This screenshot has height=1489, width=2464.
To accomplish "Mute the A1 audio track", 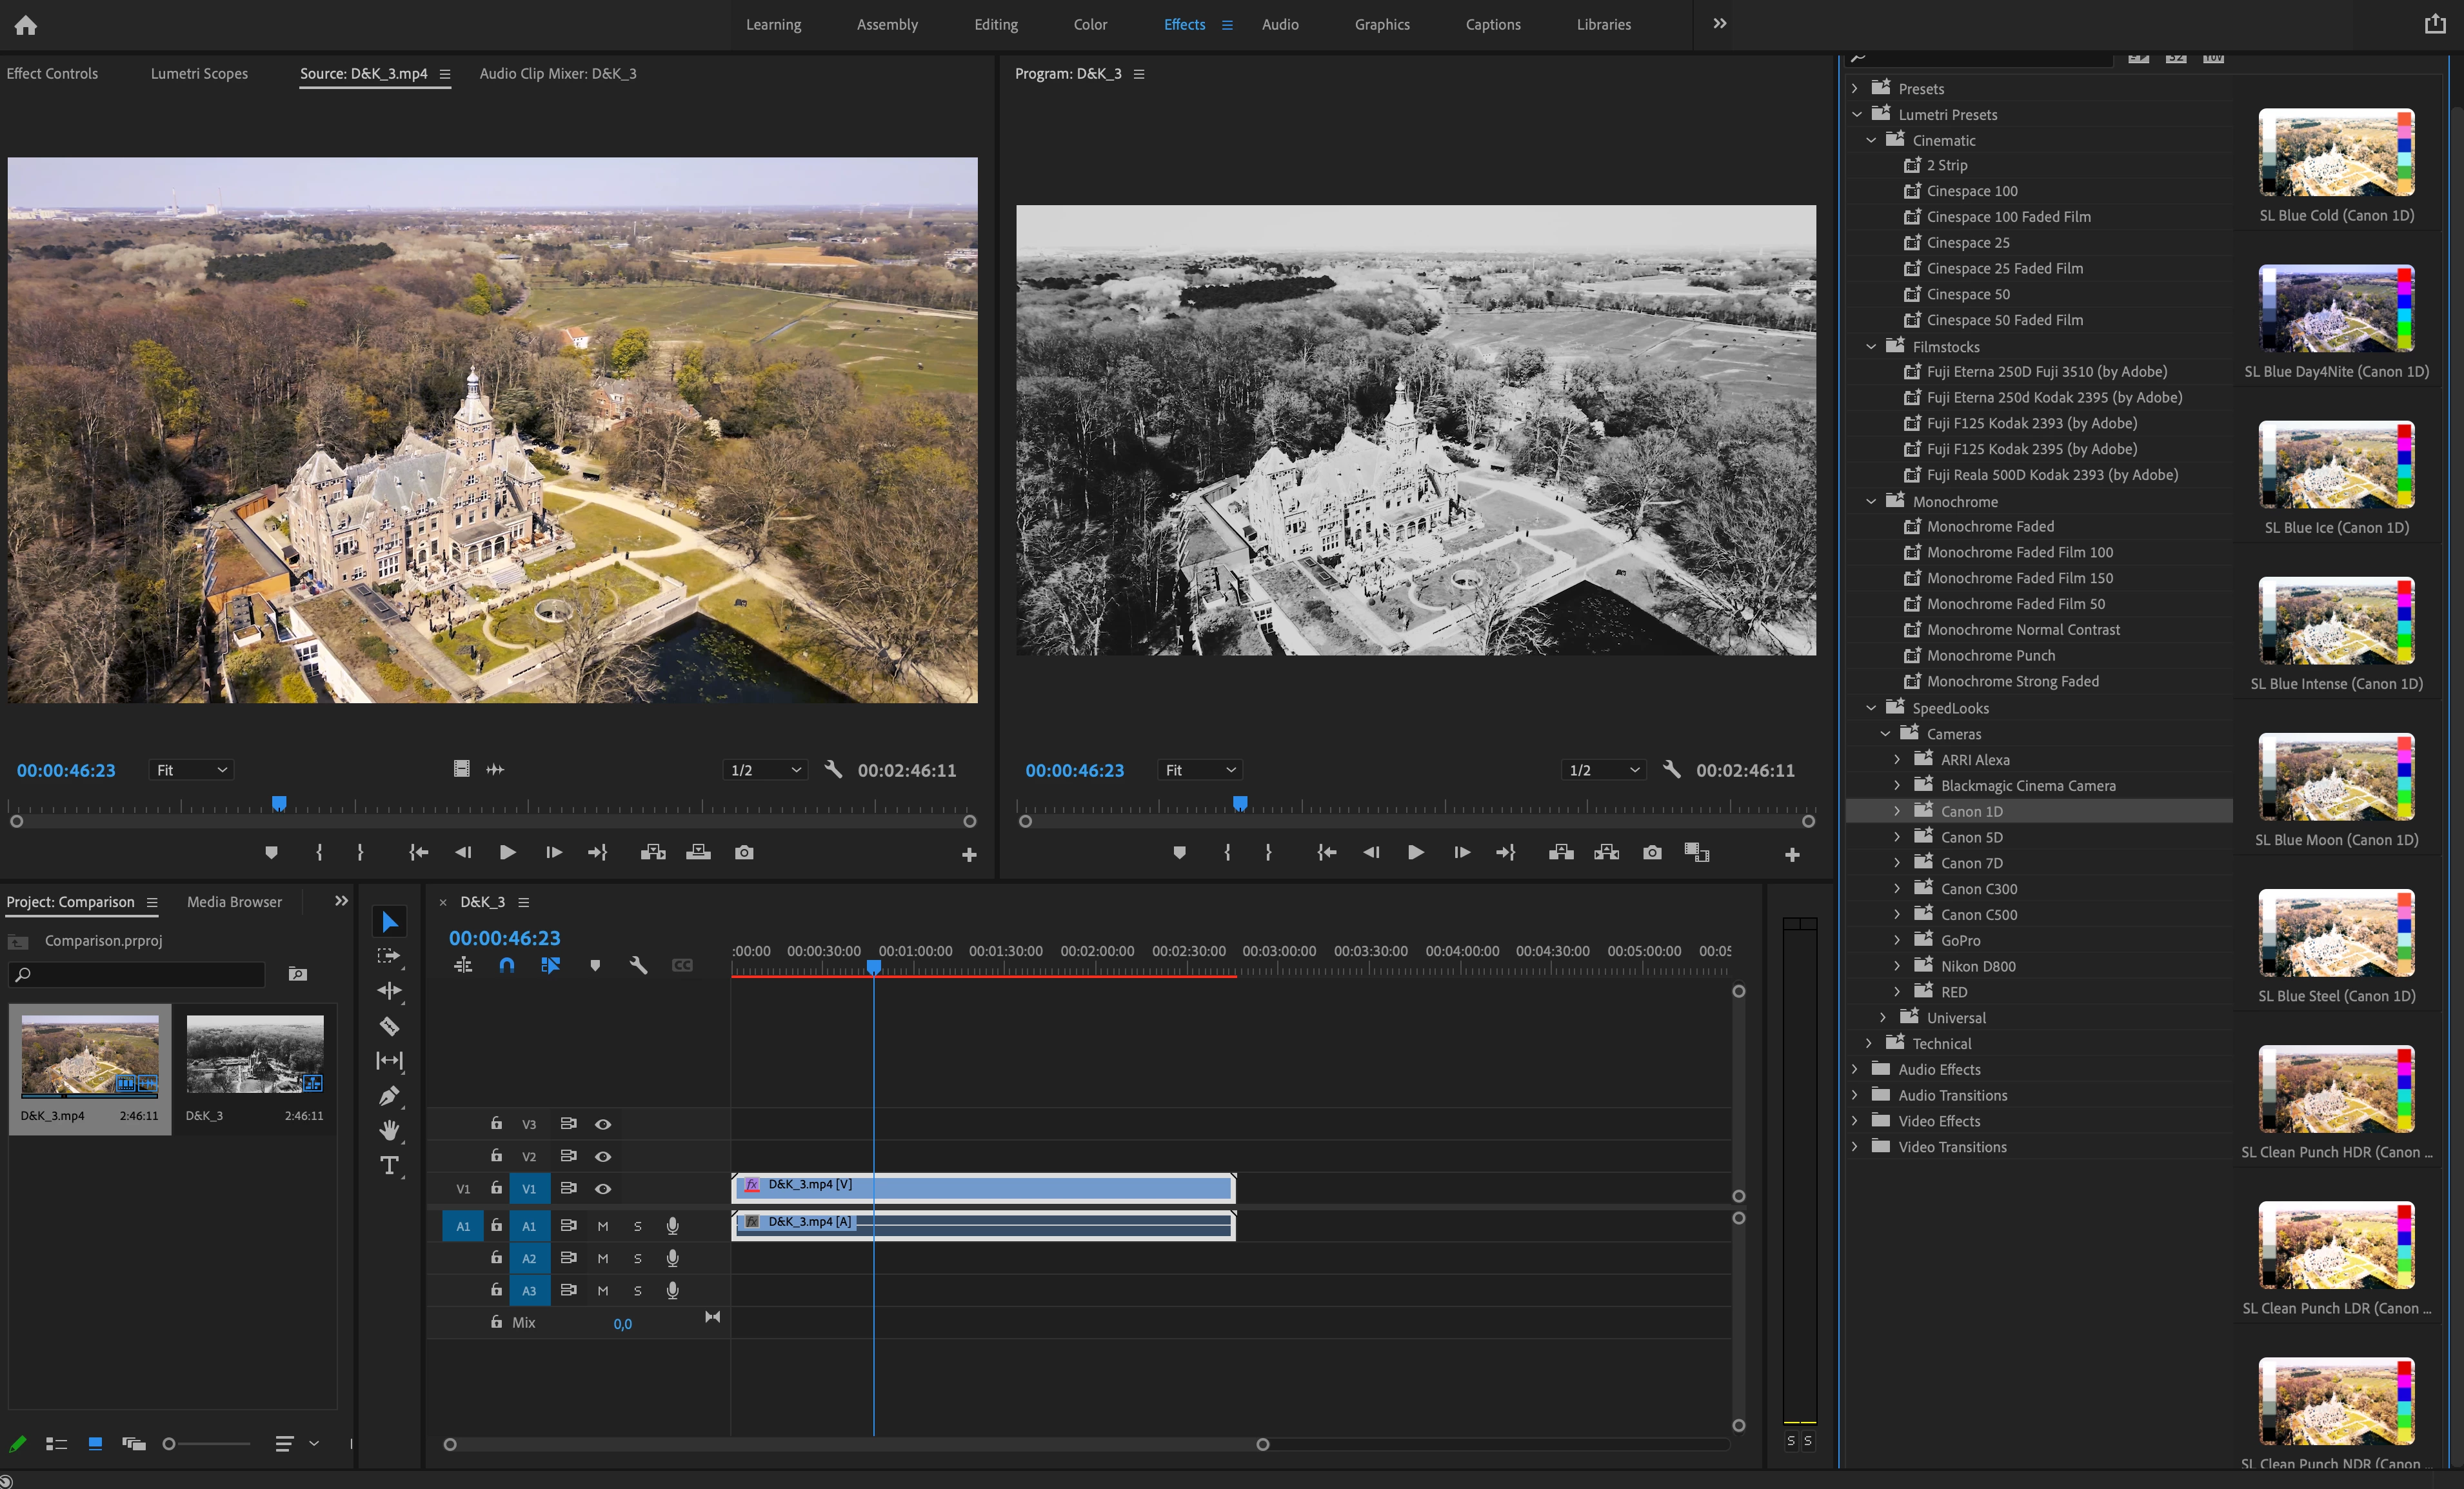I will click(603, 1226).
